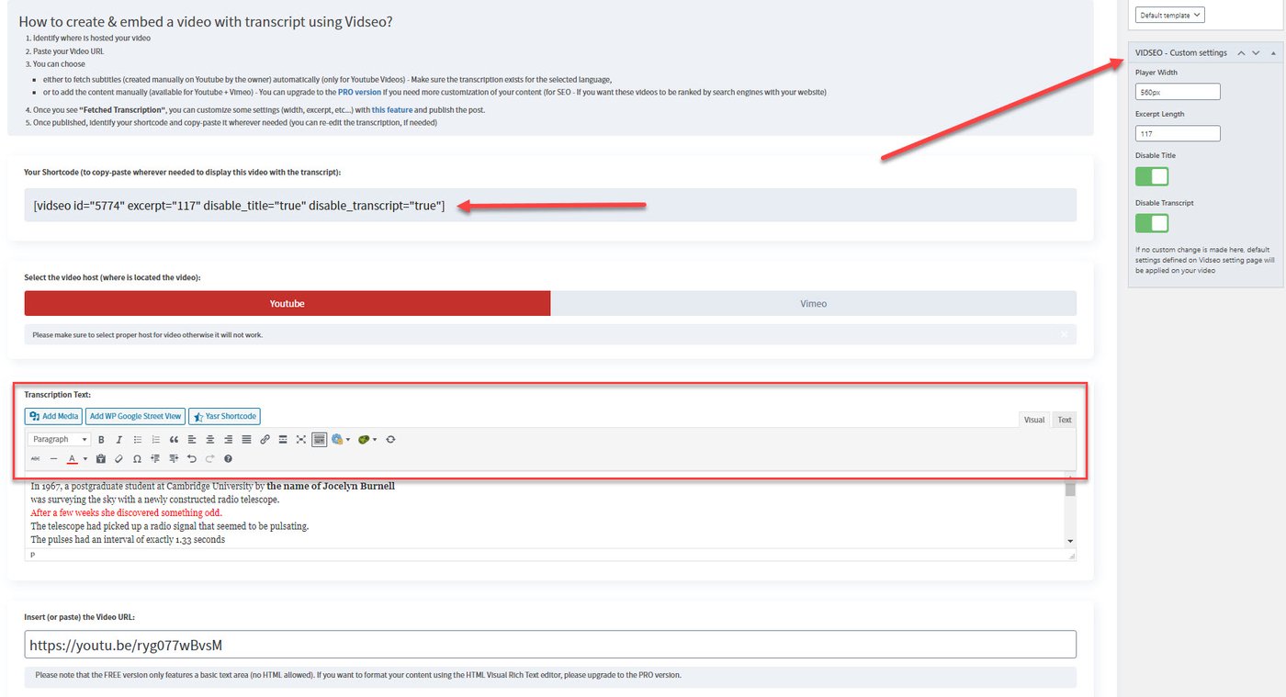Disable the Disable Title toggle
Screen dimensions: 1286x697
(x=1151, y=175)
